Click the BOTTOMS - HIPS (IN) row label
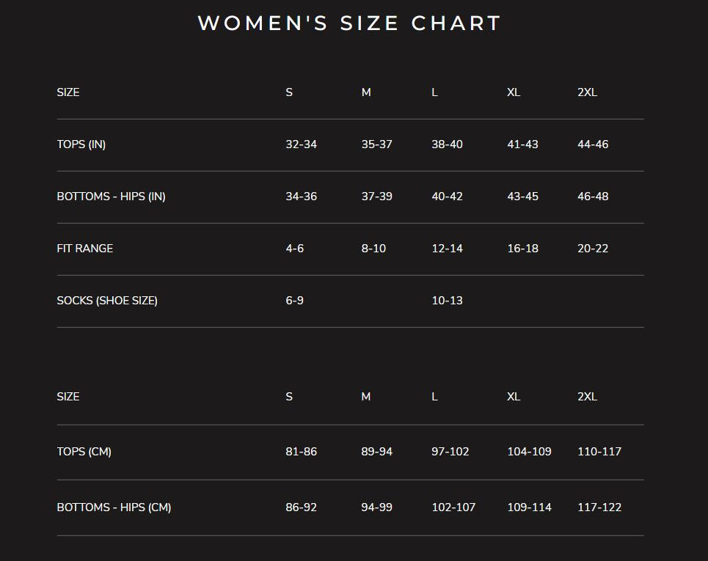 pos(112,197)
